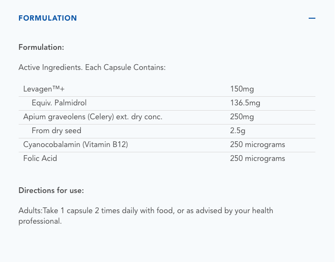
Task: Select the 'Formulation:' subheading text
Action: pos(41,47)
